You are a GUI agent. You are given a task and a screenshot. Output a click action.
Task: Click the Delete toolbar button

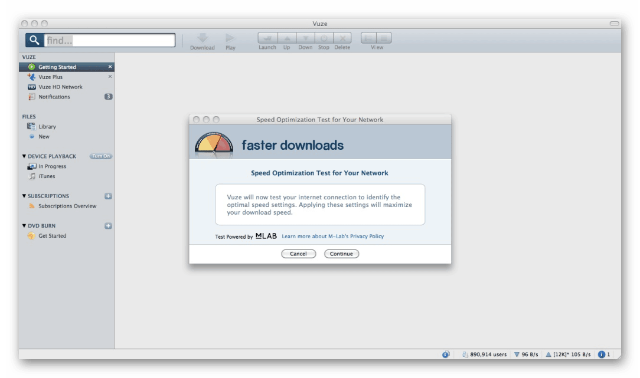(342, 38)
